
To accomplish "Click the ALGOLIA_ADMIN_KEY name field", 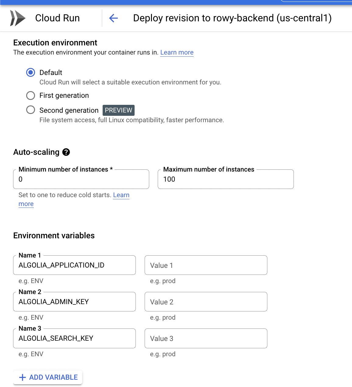I will coord(74,302).
